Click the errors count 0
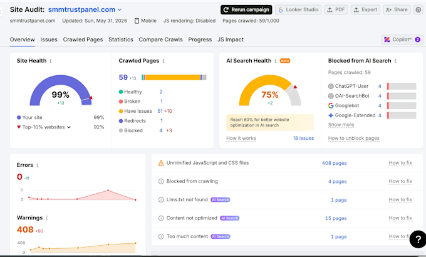 coord(19,177)
